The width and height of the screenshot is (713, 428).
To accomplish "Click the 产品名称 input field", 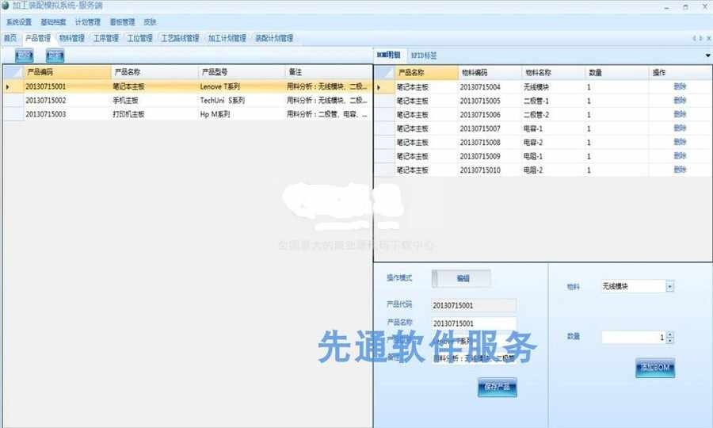I will tap(474, 323).
